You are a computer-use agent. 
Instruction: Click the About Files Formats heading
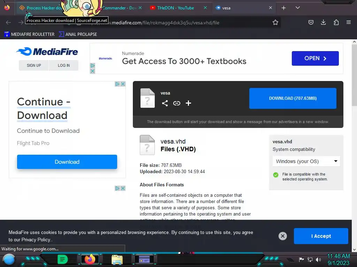point(162,185)
